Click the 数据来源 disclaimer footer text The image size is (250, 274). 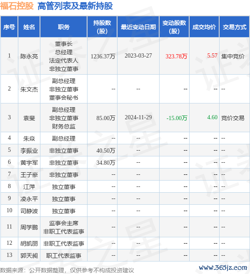click(67, 270)
